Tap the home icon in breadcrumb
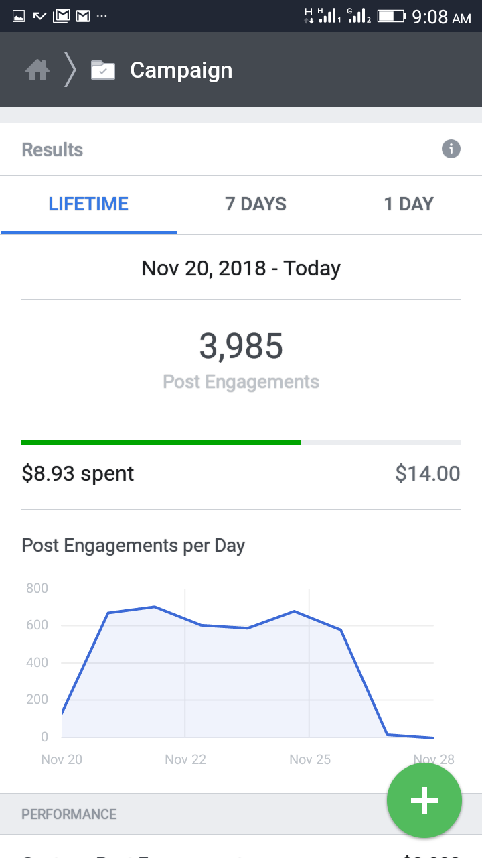This screenshot has width=482, height=858. coord(37,70)
